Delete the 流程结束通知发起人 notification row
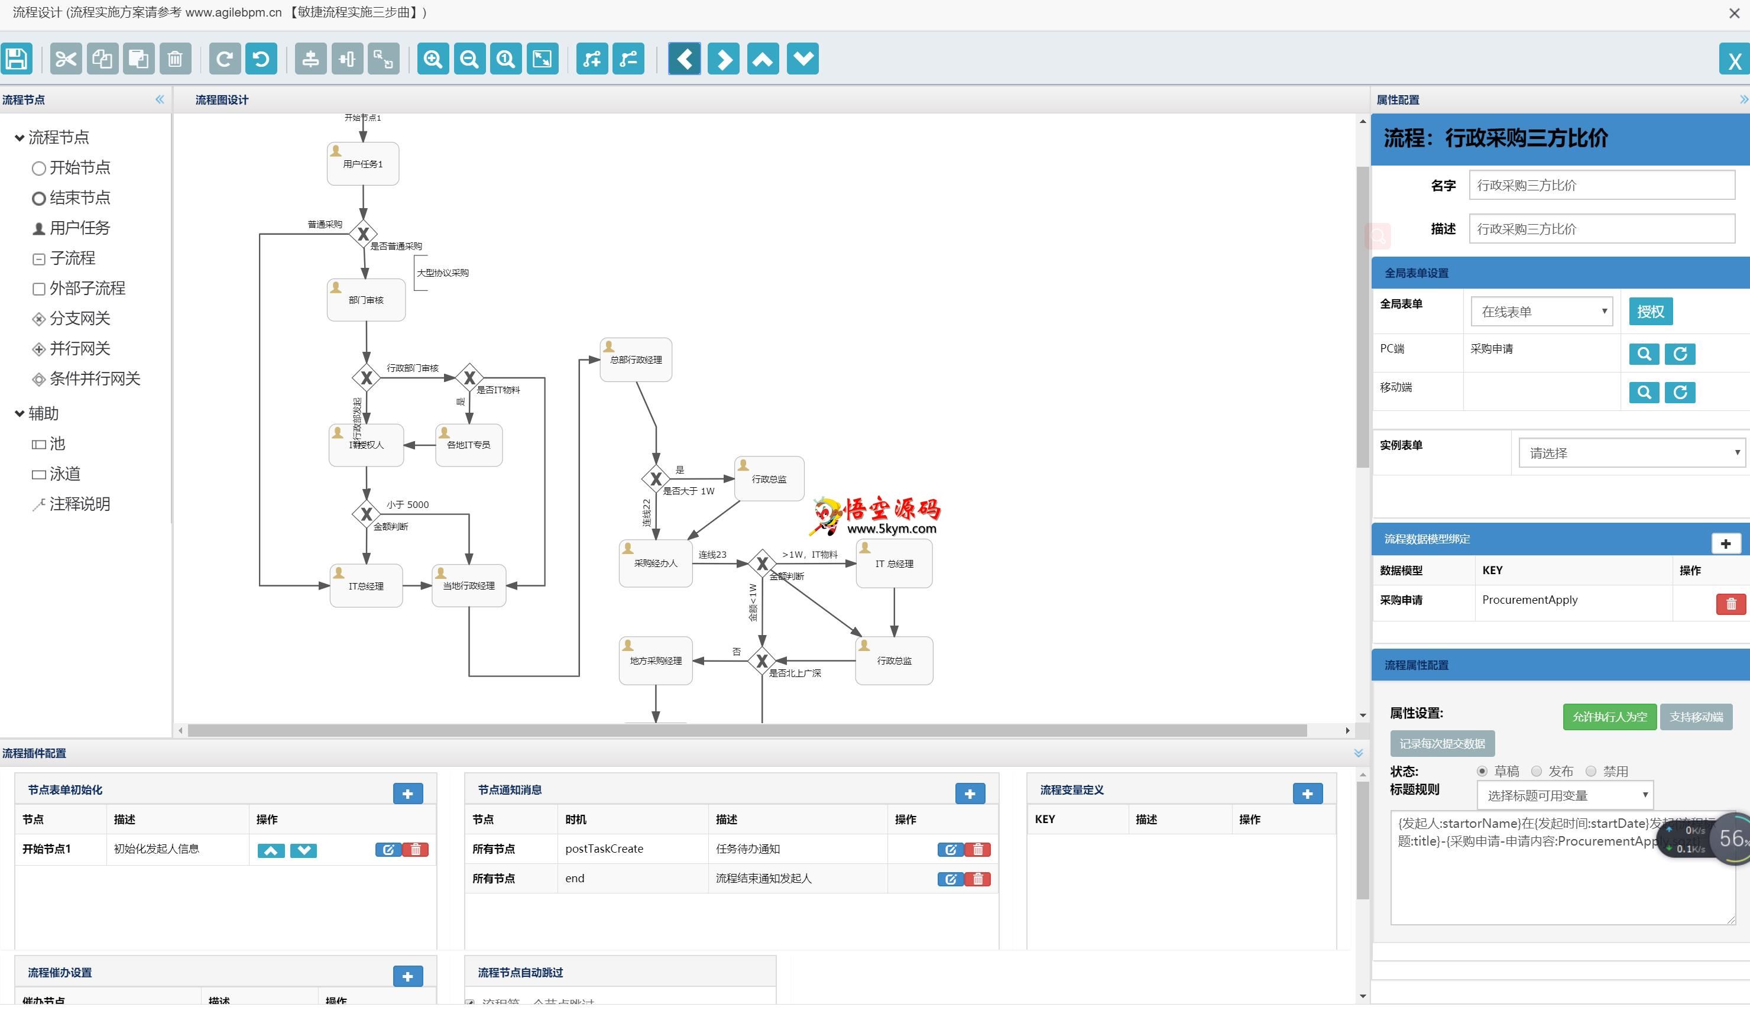1750x1033 pixels. pos(978,879)
